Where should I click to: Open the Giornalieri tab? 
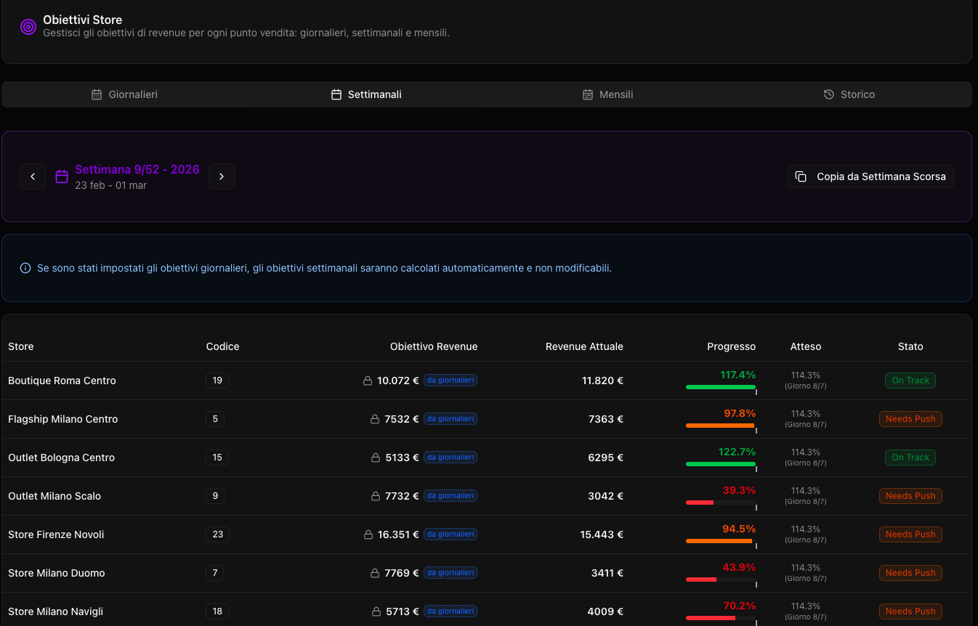(x=124, y=94)
